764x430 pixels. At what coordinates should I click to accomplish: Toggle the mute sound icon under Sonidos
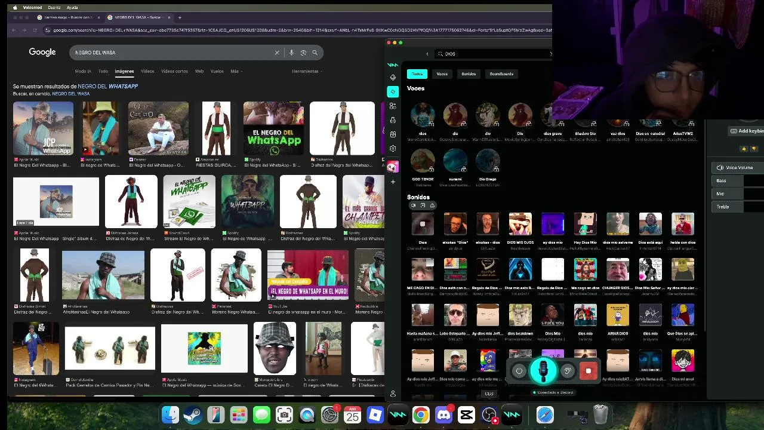coord(413,205)
